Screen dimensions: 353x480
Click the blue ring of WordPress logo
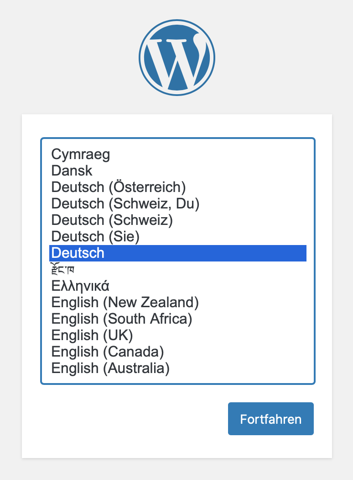click(177, 21)
